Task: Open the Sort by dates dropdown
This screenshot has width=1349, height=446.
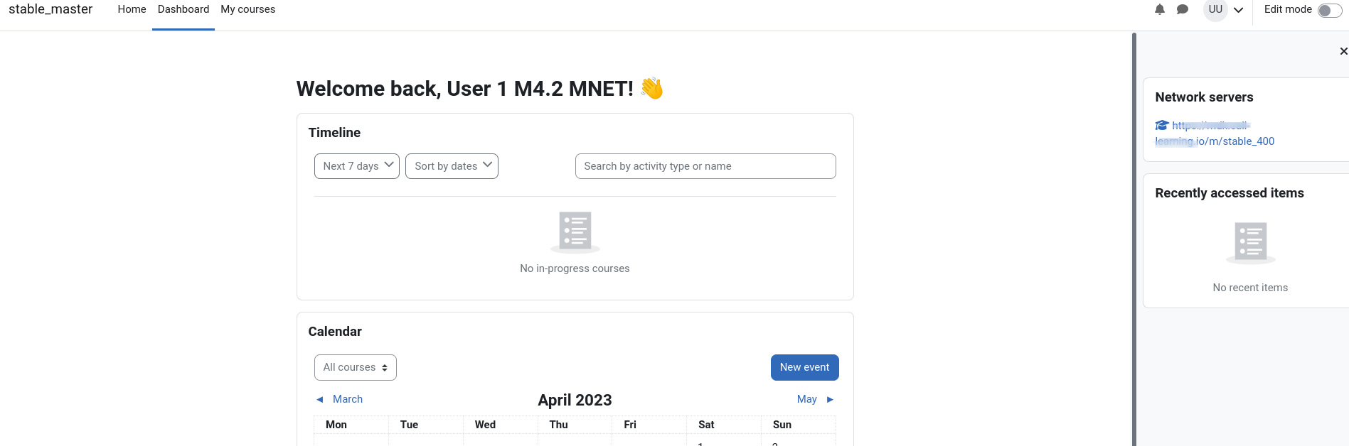Action: [x=452, y=166]
